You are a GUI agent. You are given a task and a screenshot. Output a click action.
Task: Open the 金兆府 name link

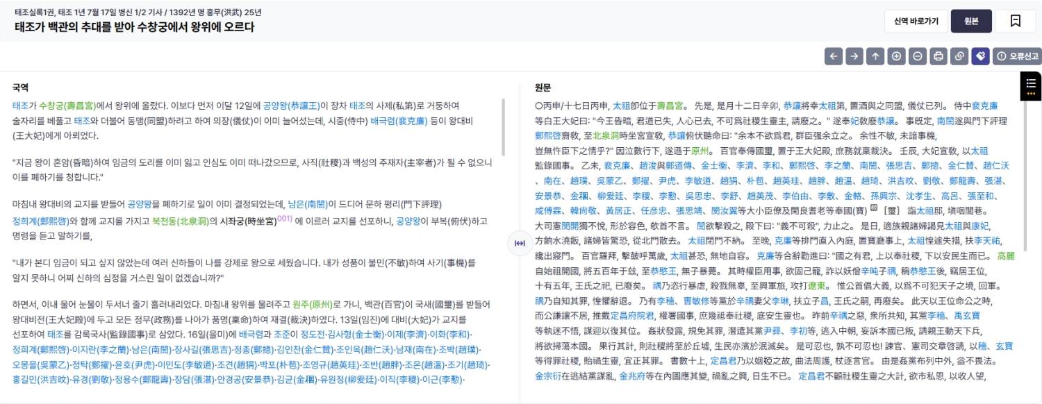click(632, 376)
